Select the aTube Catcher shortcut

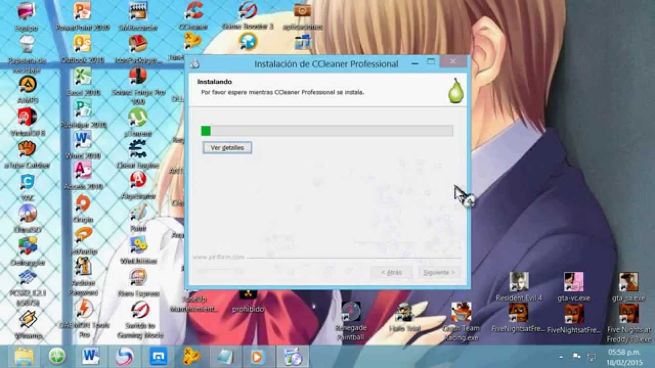click(28, 155)
